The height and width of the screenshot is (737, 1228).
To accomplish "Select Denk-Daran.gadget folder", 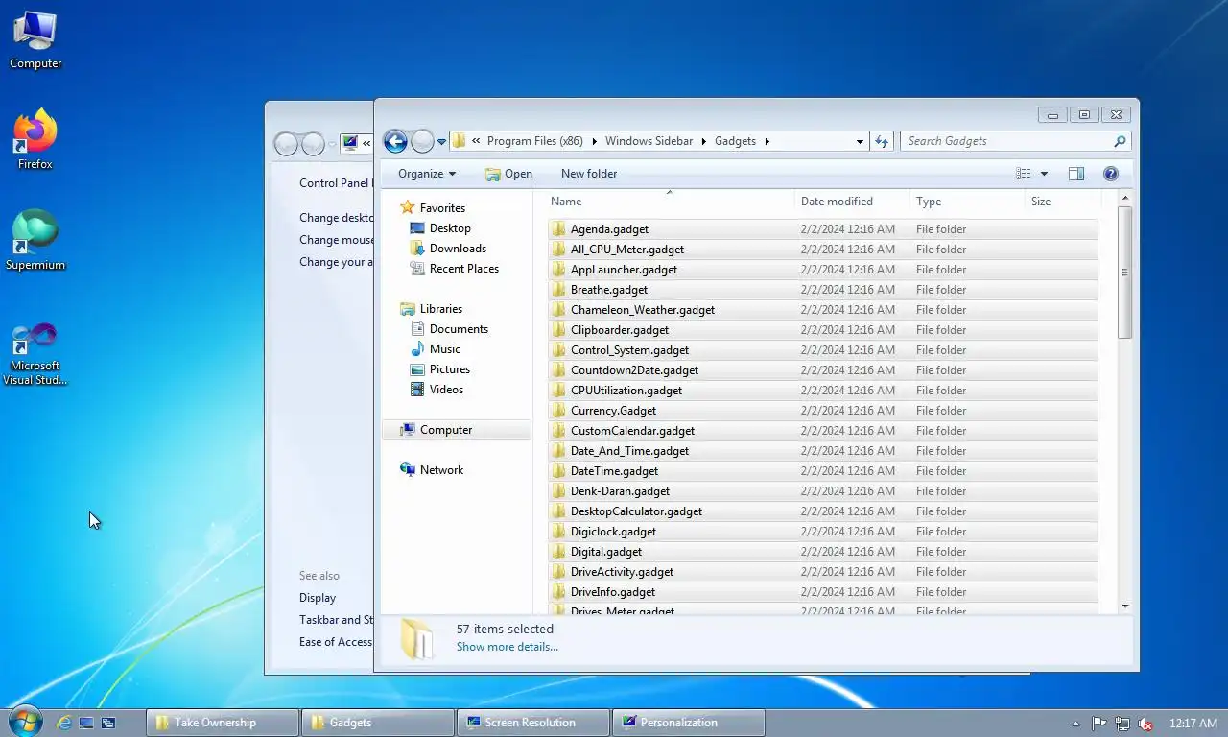I will [x=823, y=491].
